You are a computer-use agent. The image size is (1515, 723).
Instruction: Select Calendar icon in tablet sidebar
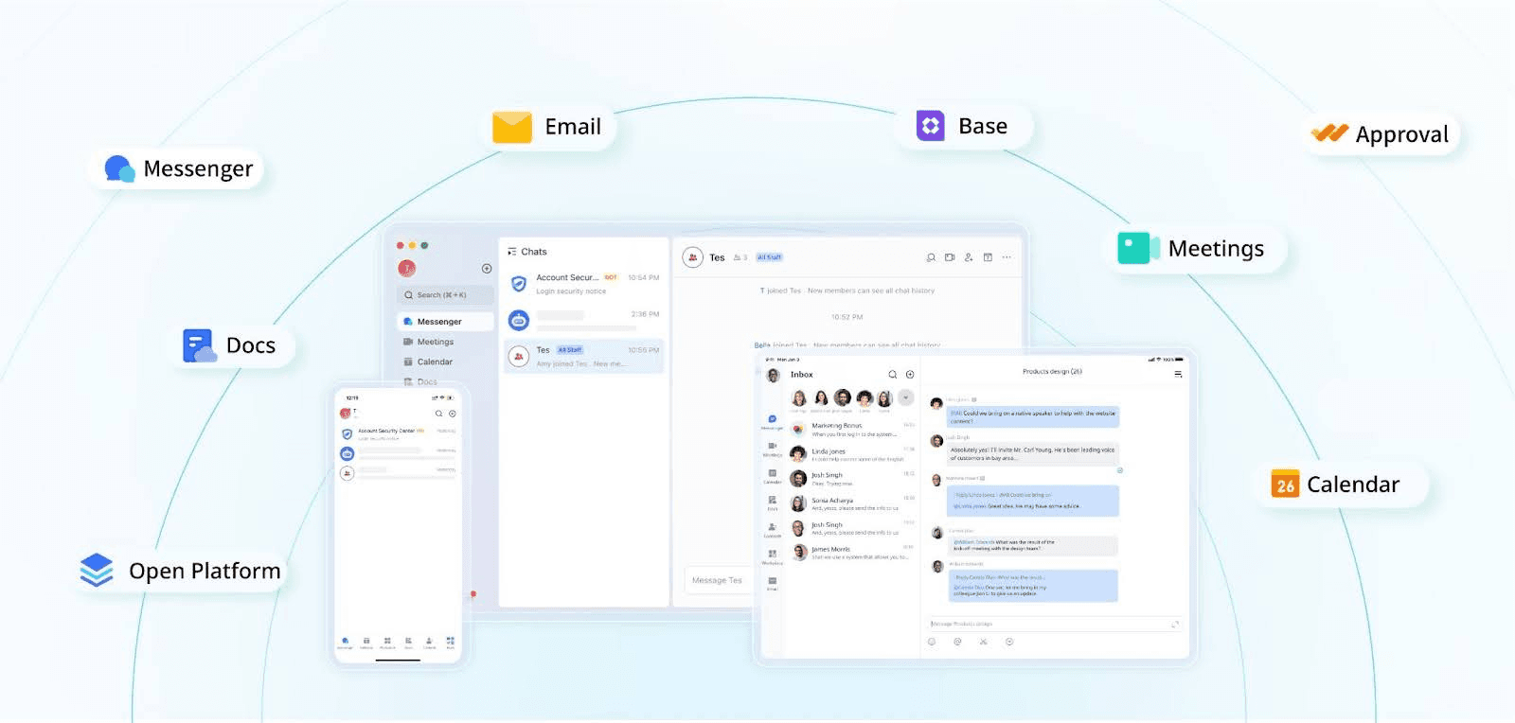(x=773, y=475)
